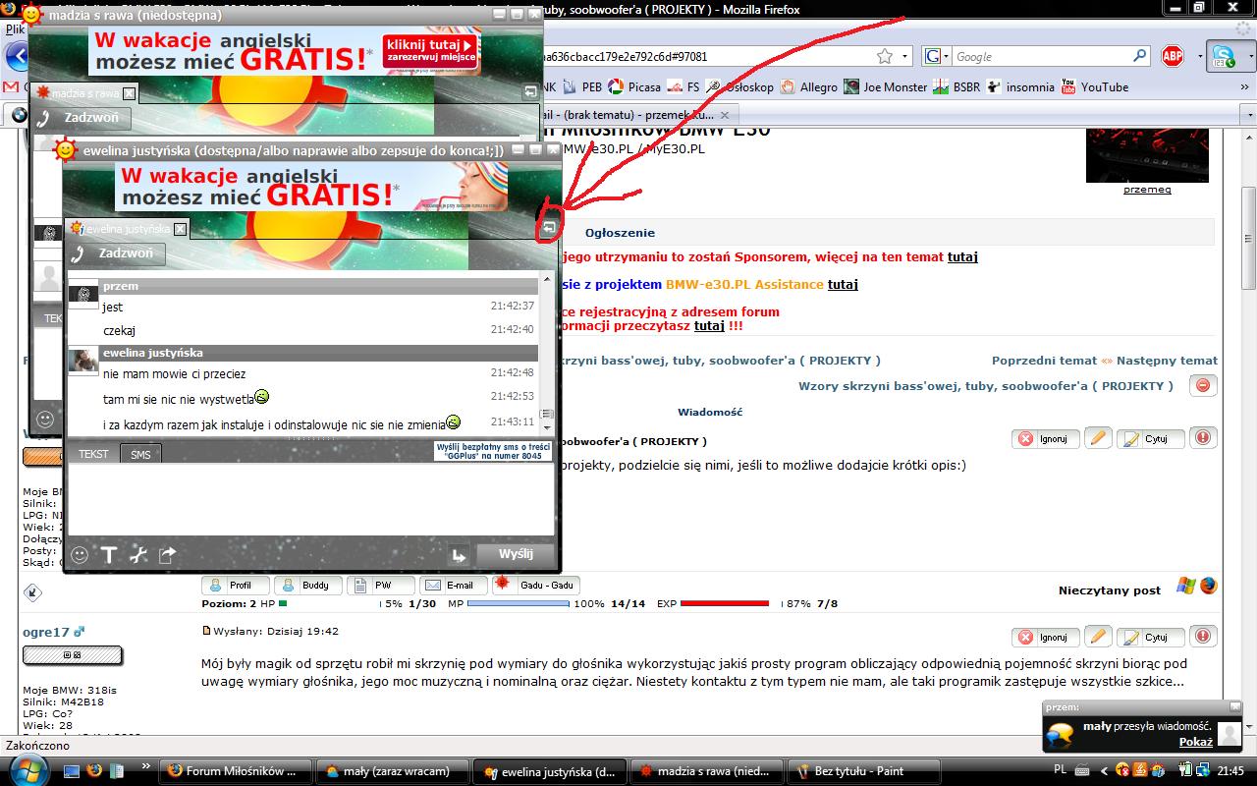
Task: Open the Profil button
Action: tap(235, 586)
